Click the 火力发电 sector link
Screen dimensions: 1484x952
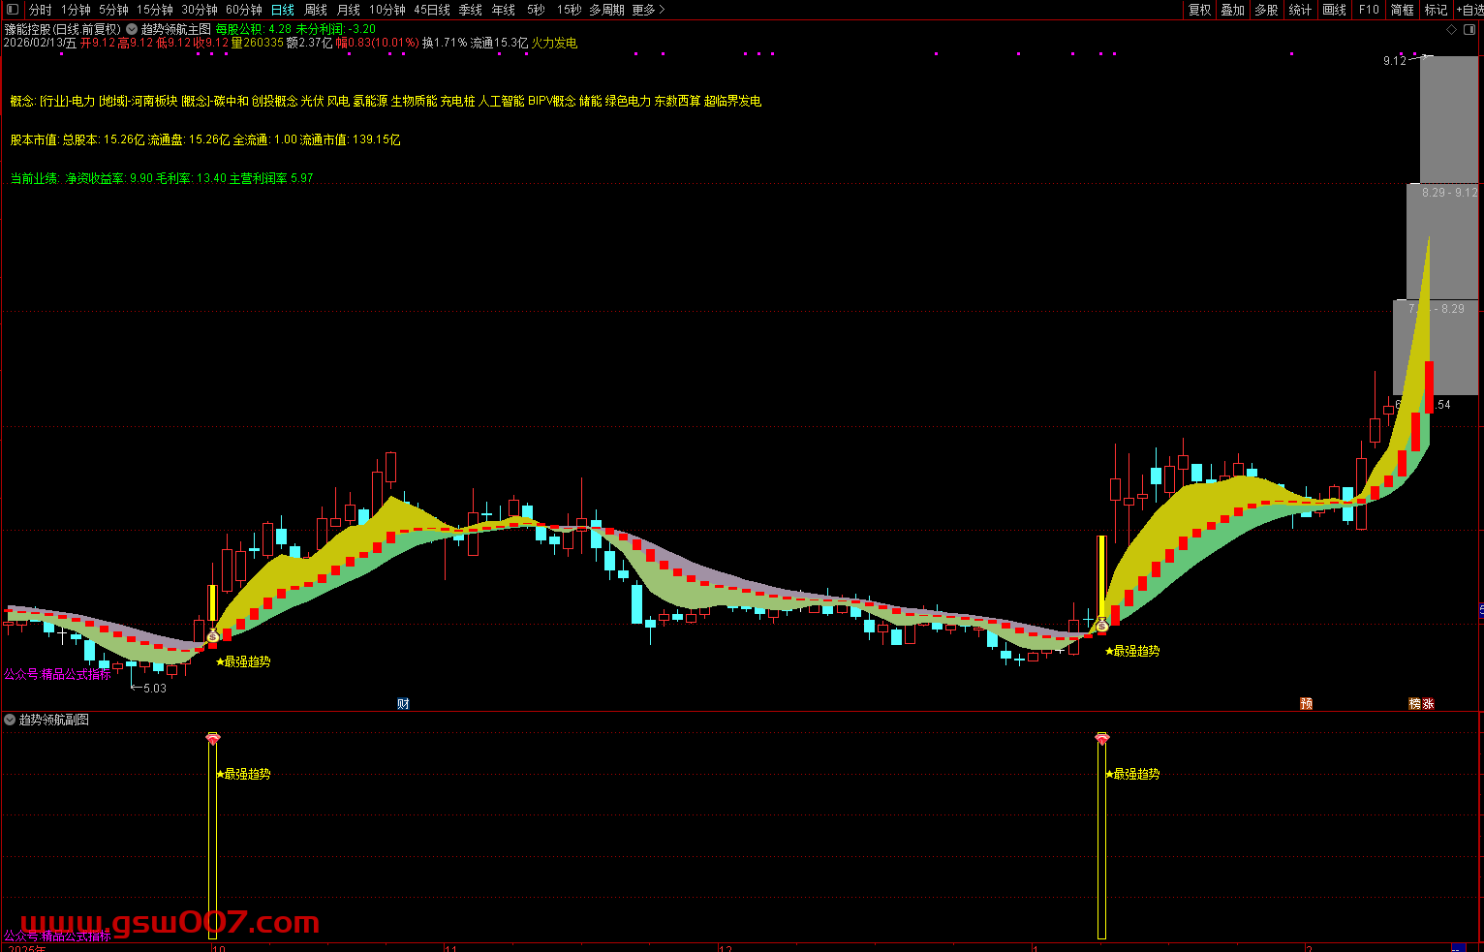[x=554, y=44]
